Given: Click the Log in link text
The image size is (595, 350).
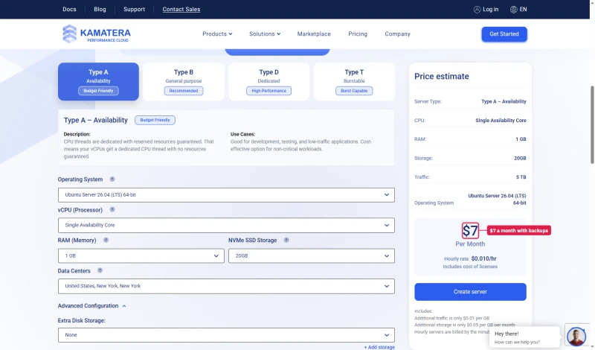Looking at the screenshot, I should point(491,10).
